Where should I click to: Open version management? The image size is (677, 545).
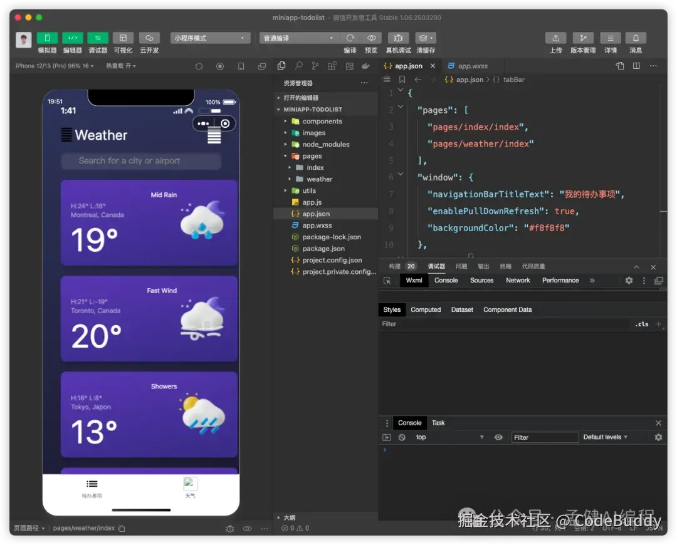583,38
